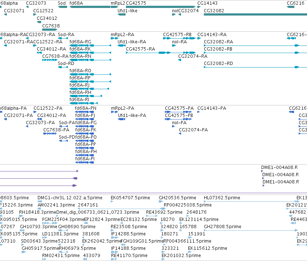Select transcript fd68A-RP label
Screen dimensions: 307x261
click(80, 78)
